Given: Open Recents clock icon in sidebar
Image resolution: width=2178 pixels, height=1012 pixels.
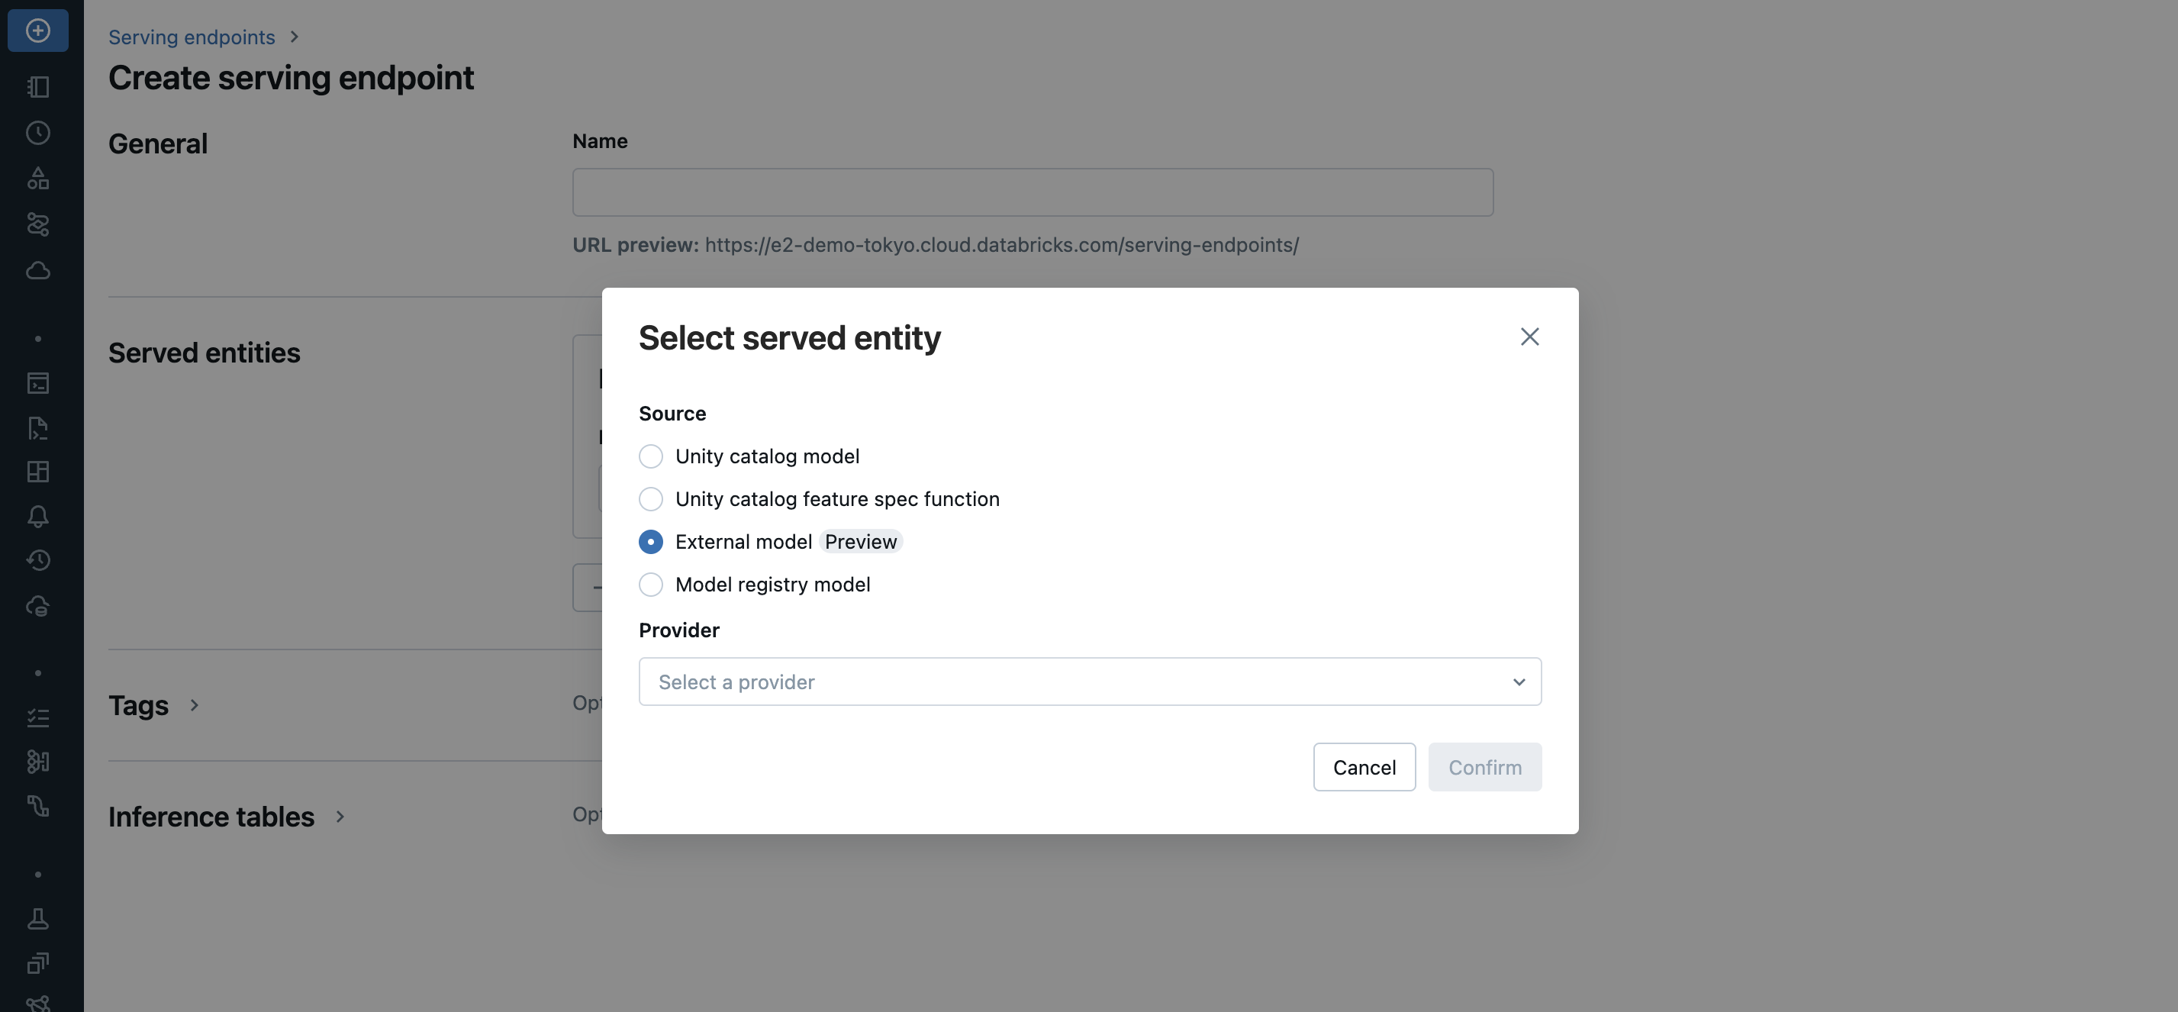Looking at the screenshot, I should pos(38,133).
